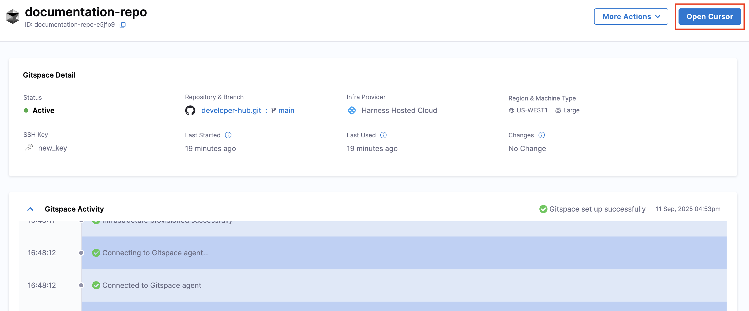The width and height of the screenshot is (749, 311).
Task: Click the 16:48:12 timeline dot for Connecting entry
Action: 81,253
